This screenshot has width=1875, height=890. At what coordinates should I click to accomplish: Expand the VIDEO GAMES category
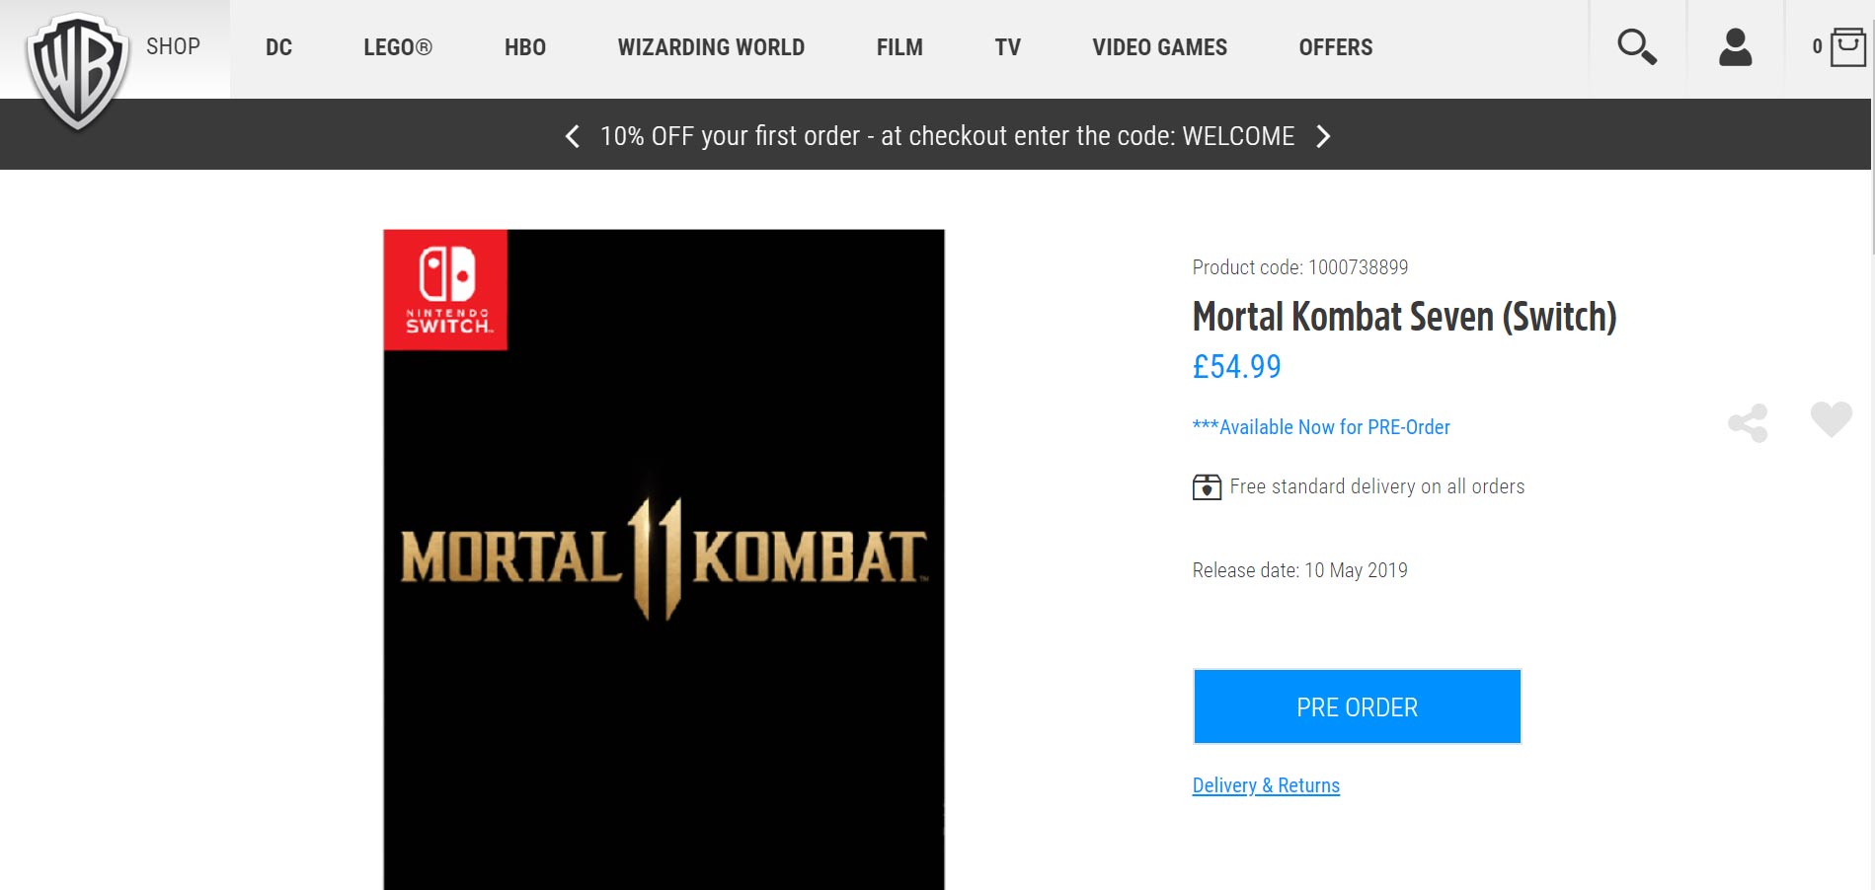(x=1159, y=46)
